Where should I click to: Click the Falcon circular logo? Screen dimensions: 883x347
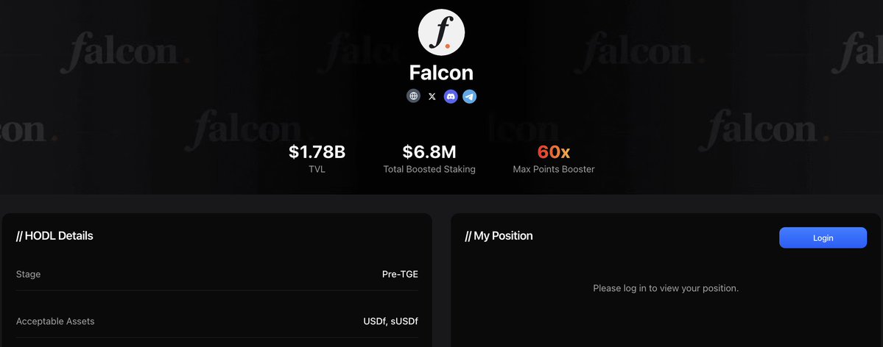click(442, 32)
